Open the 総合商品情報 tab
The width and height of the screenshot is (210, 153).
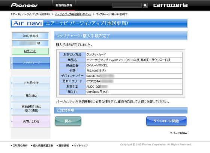pyautogui.click(x=64, y=5)
